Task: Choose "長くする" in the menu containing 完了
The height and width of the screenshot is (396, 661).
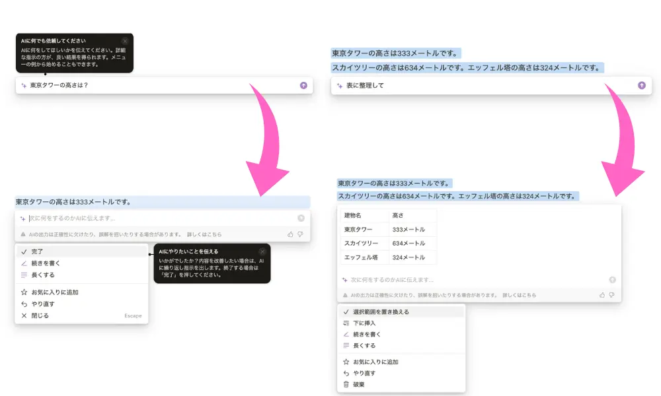Action: [81, 275]
